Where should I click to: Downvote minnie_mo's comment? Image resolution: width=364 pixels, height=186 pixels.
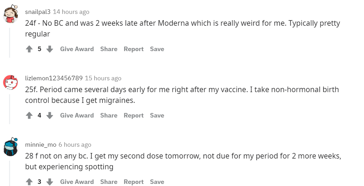point(50,182)
